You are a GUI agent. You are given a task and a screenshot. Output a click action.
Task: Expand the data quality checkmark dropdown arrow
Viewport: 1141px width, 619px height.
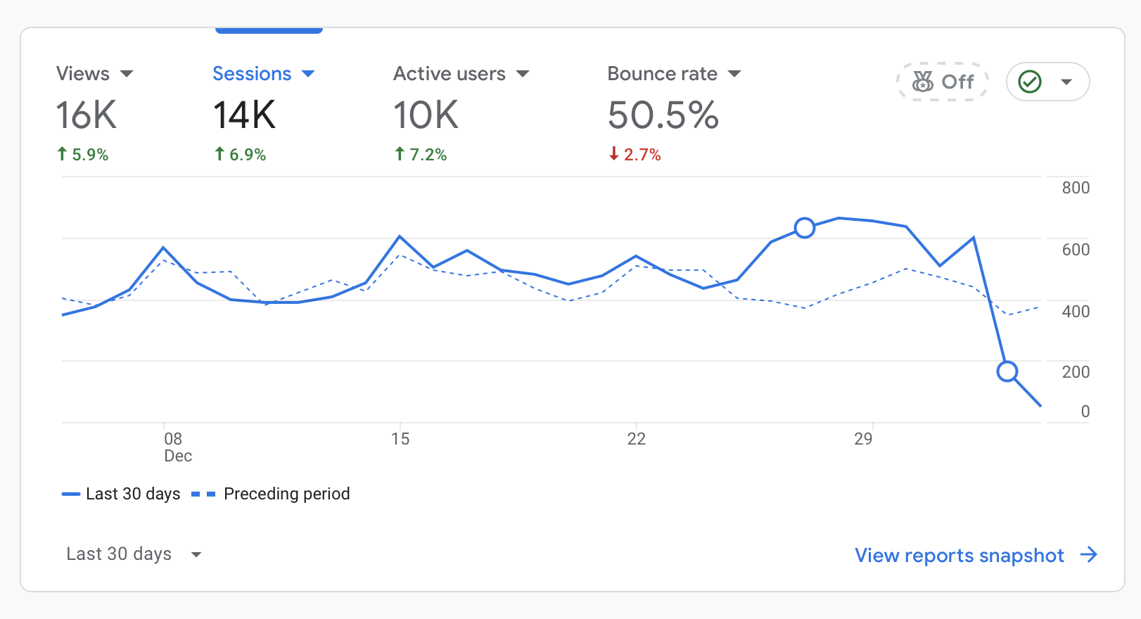[x=1066, y=82]
